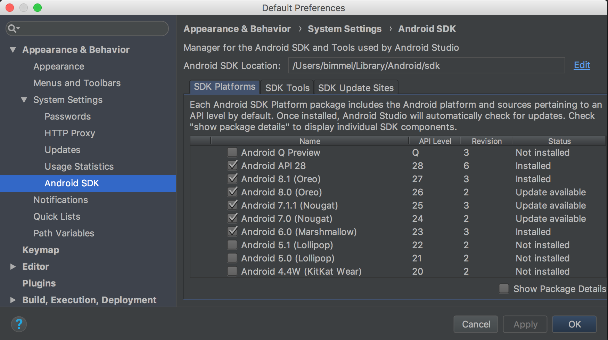This screenshot has height=340, width=608.
Task: Click Not installed status for API 22
Action: point(542,245)
